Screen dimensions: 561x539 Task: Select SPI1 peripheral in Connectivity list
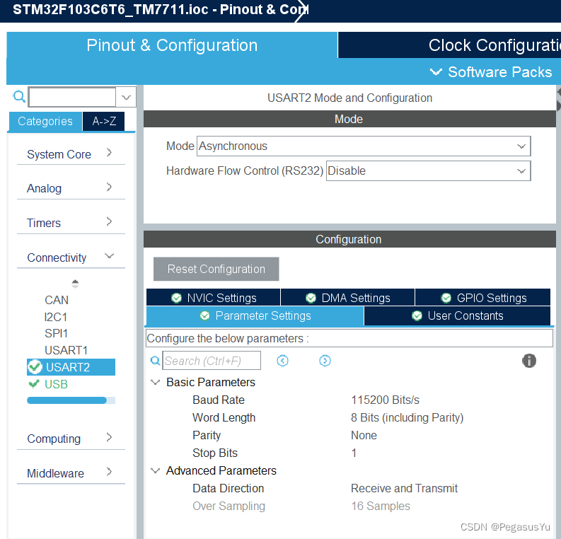coord(56,333)
